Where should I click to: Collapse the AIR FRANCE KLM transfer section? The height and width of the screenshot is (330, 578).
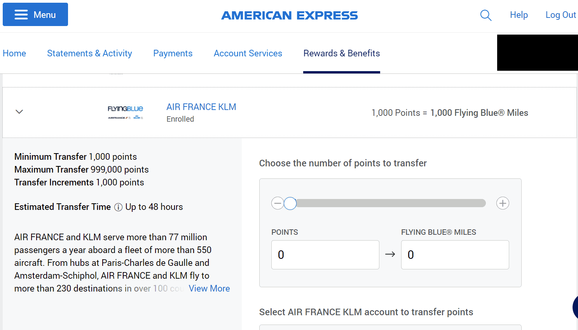point(19,112)
